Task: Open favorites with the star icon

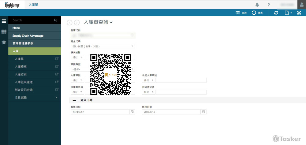Action: click(x=4, y=42)
